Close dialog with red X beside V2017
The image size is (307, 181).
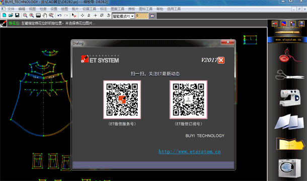point(221,60)
